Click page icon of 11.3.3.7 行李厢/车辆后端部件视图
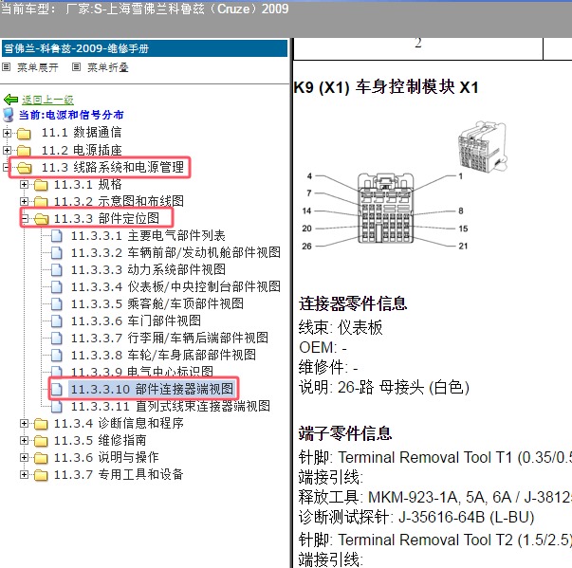 57,338
